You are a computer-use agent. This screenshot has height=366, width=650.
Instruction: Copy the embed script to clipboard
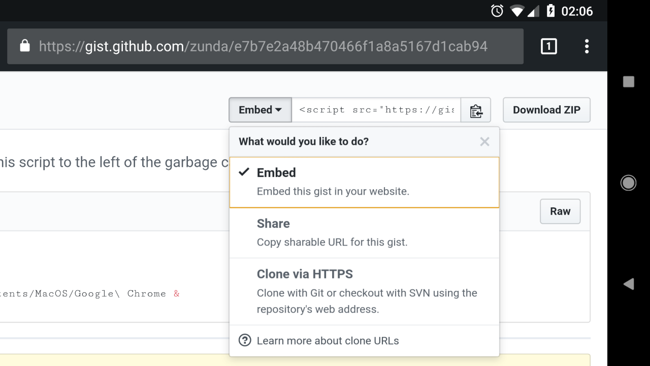(476, 110)
